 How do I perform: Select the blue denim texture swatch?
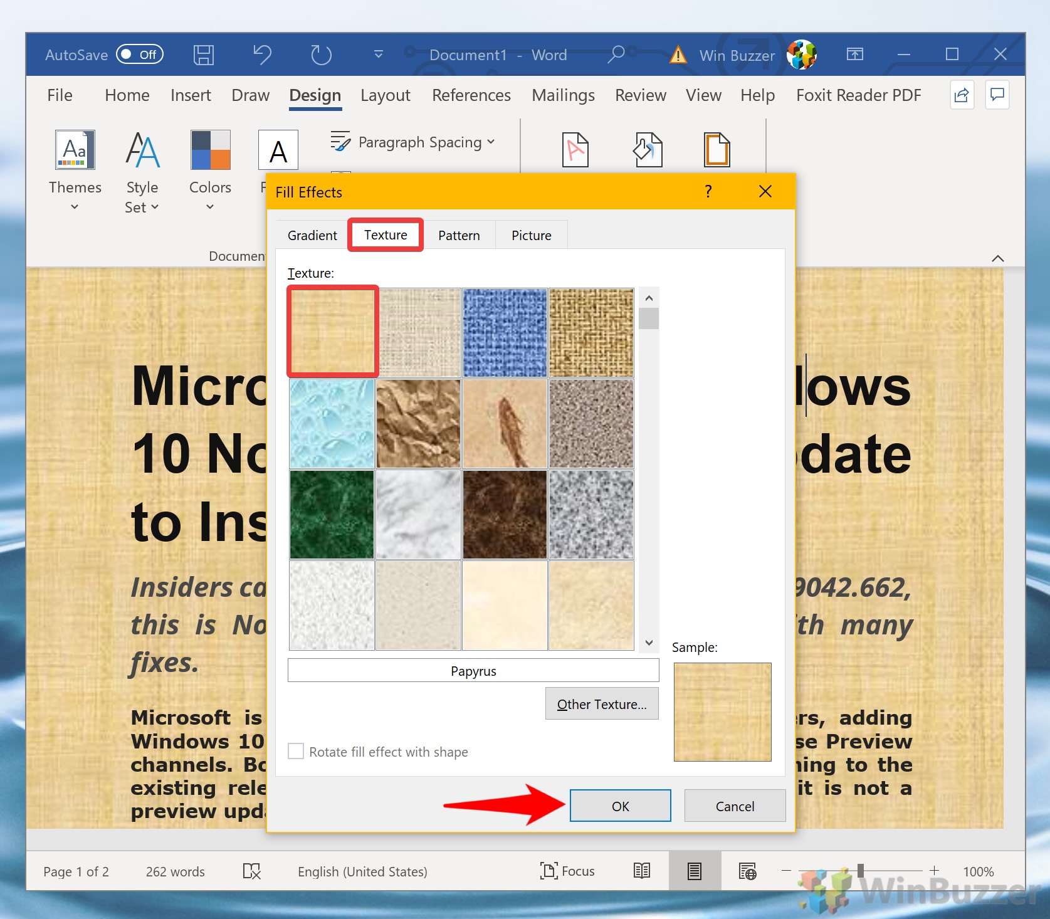click(505, 333)
